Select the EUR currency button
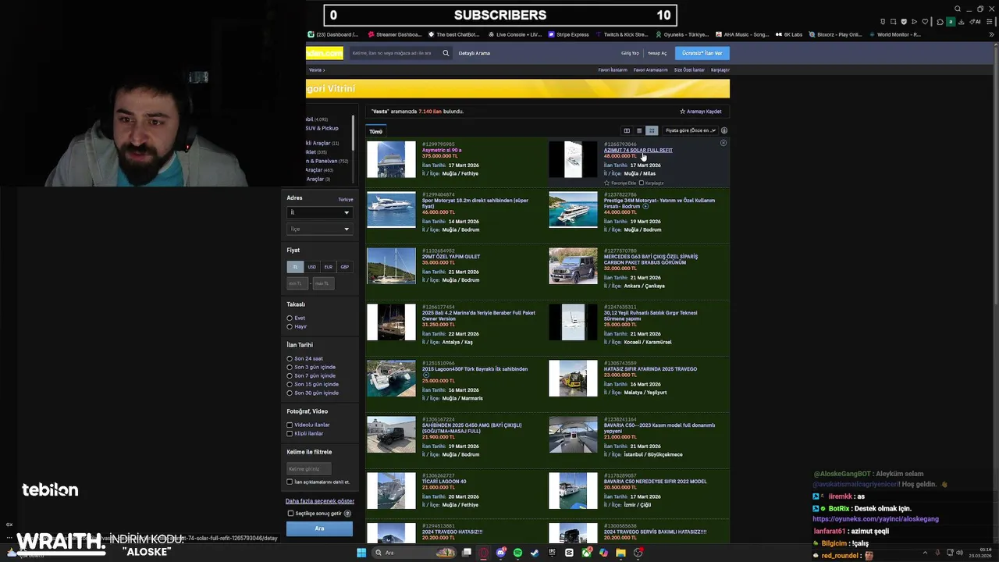 (328, 267)
